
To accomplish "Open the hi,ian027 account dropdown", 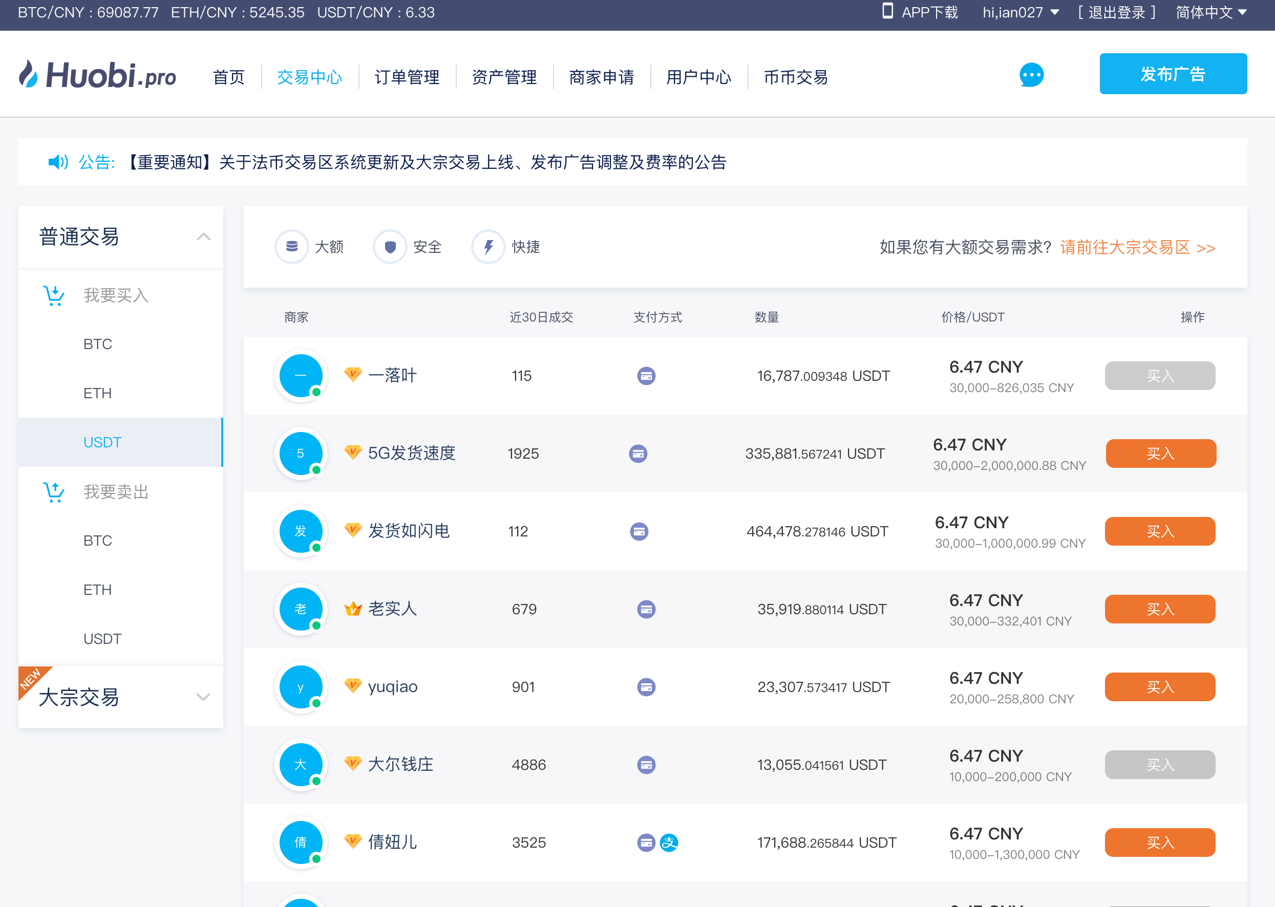I will pyautogui.click(x=1020, y=12).
